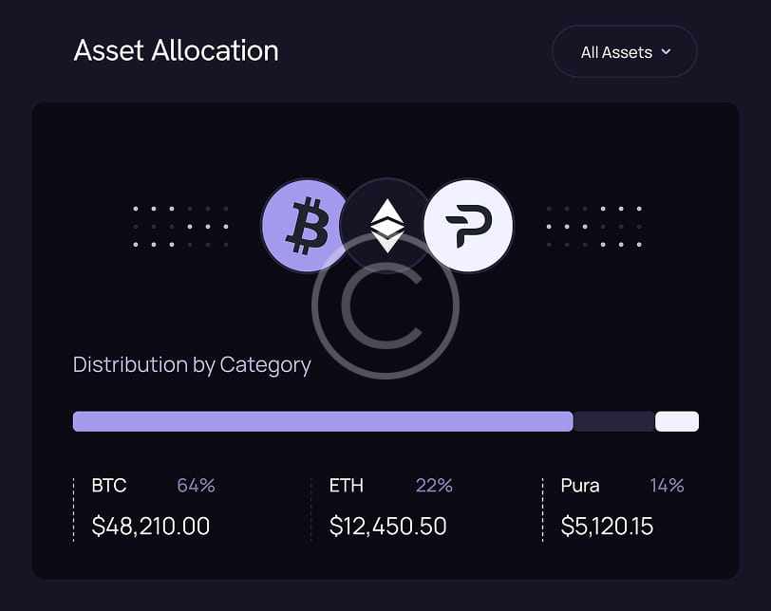Click the white Pura bar segment
Screen dimensions: 771x611
(677, 421)
